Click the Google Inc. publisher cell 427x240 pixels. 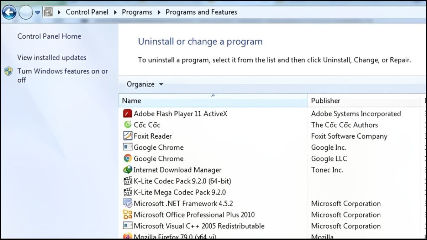pyautogui.click(x=328, y=147)
